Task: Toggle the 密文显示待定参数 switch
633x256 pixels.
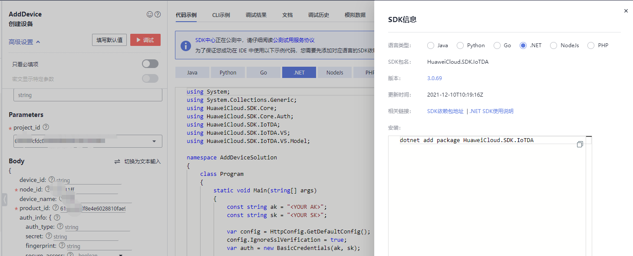Action: pos(150,78)
